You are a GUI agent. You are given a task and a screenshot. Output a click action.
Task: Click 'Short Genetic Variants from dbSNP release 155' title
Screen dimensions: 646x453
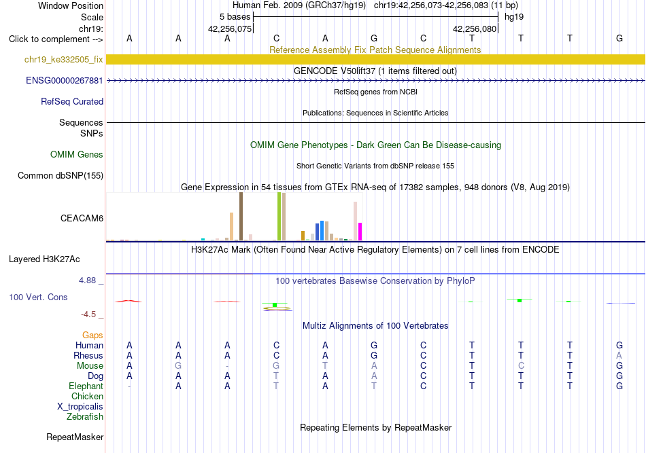375,166
